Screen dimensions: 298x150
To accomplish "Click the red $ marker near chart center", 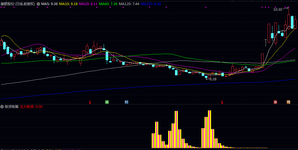I will tap(222, 102).
